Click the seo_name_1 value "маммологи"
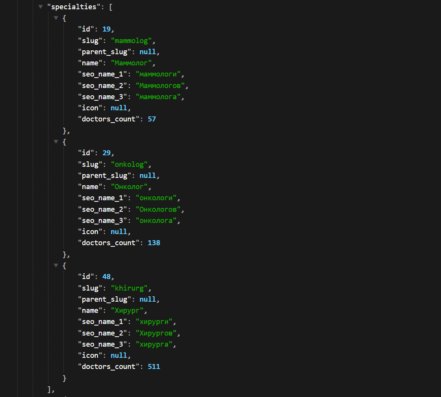 point(158,74)
